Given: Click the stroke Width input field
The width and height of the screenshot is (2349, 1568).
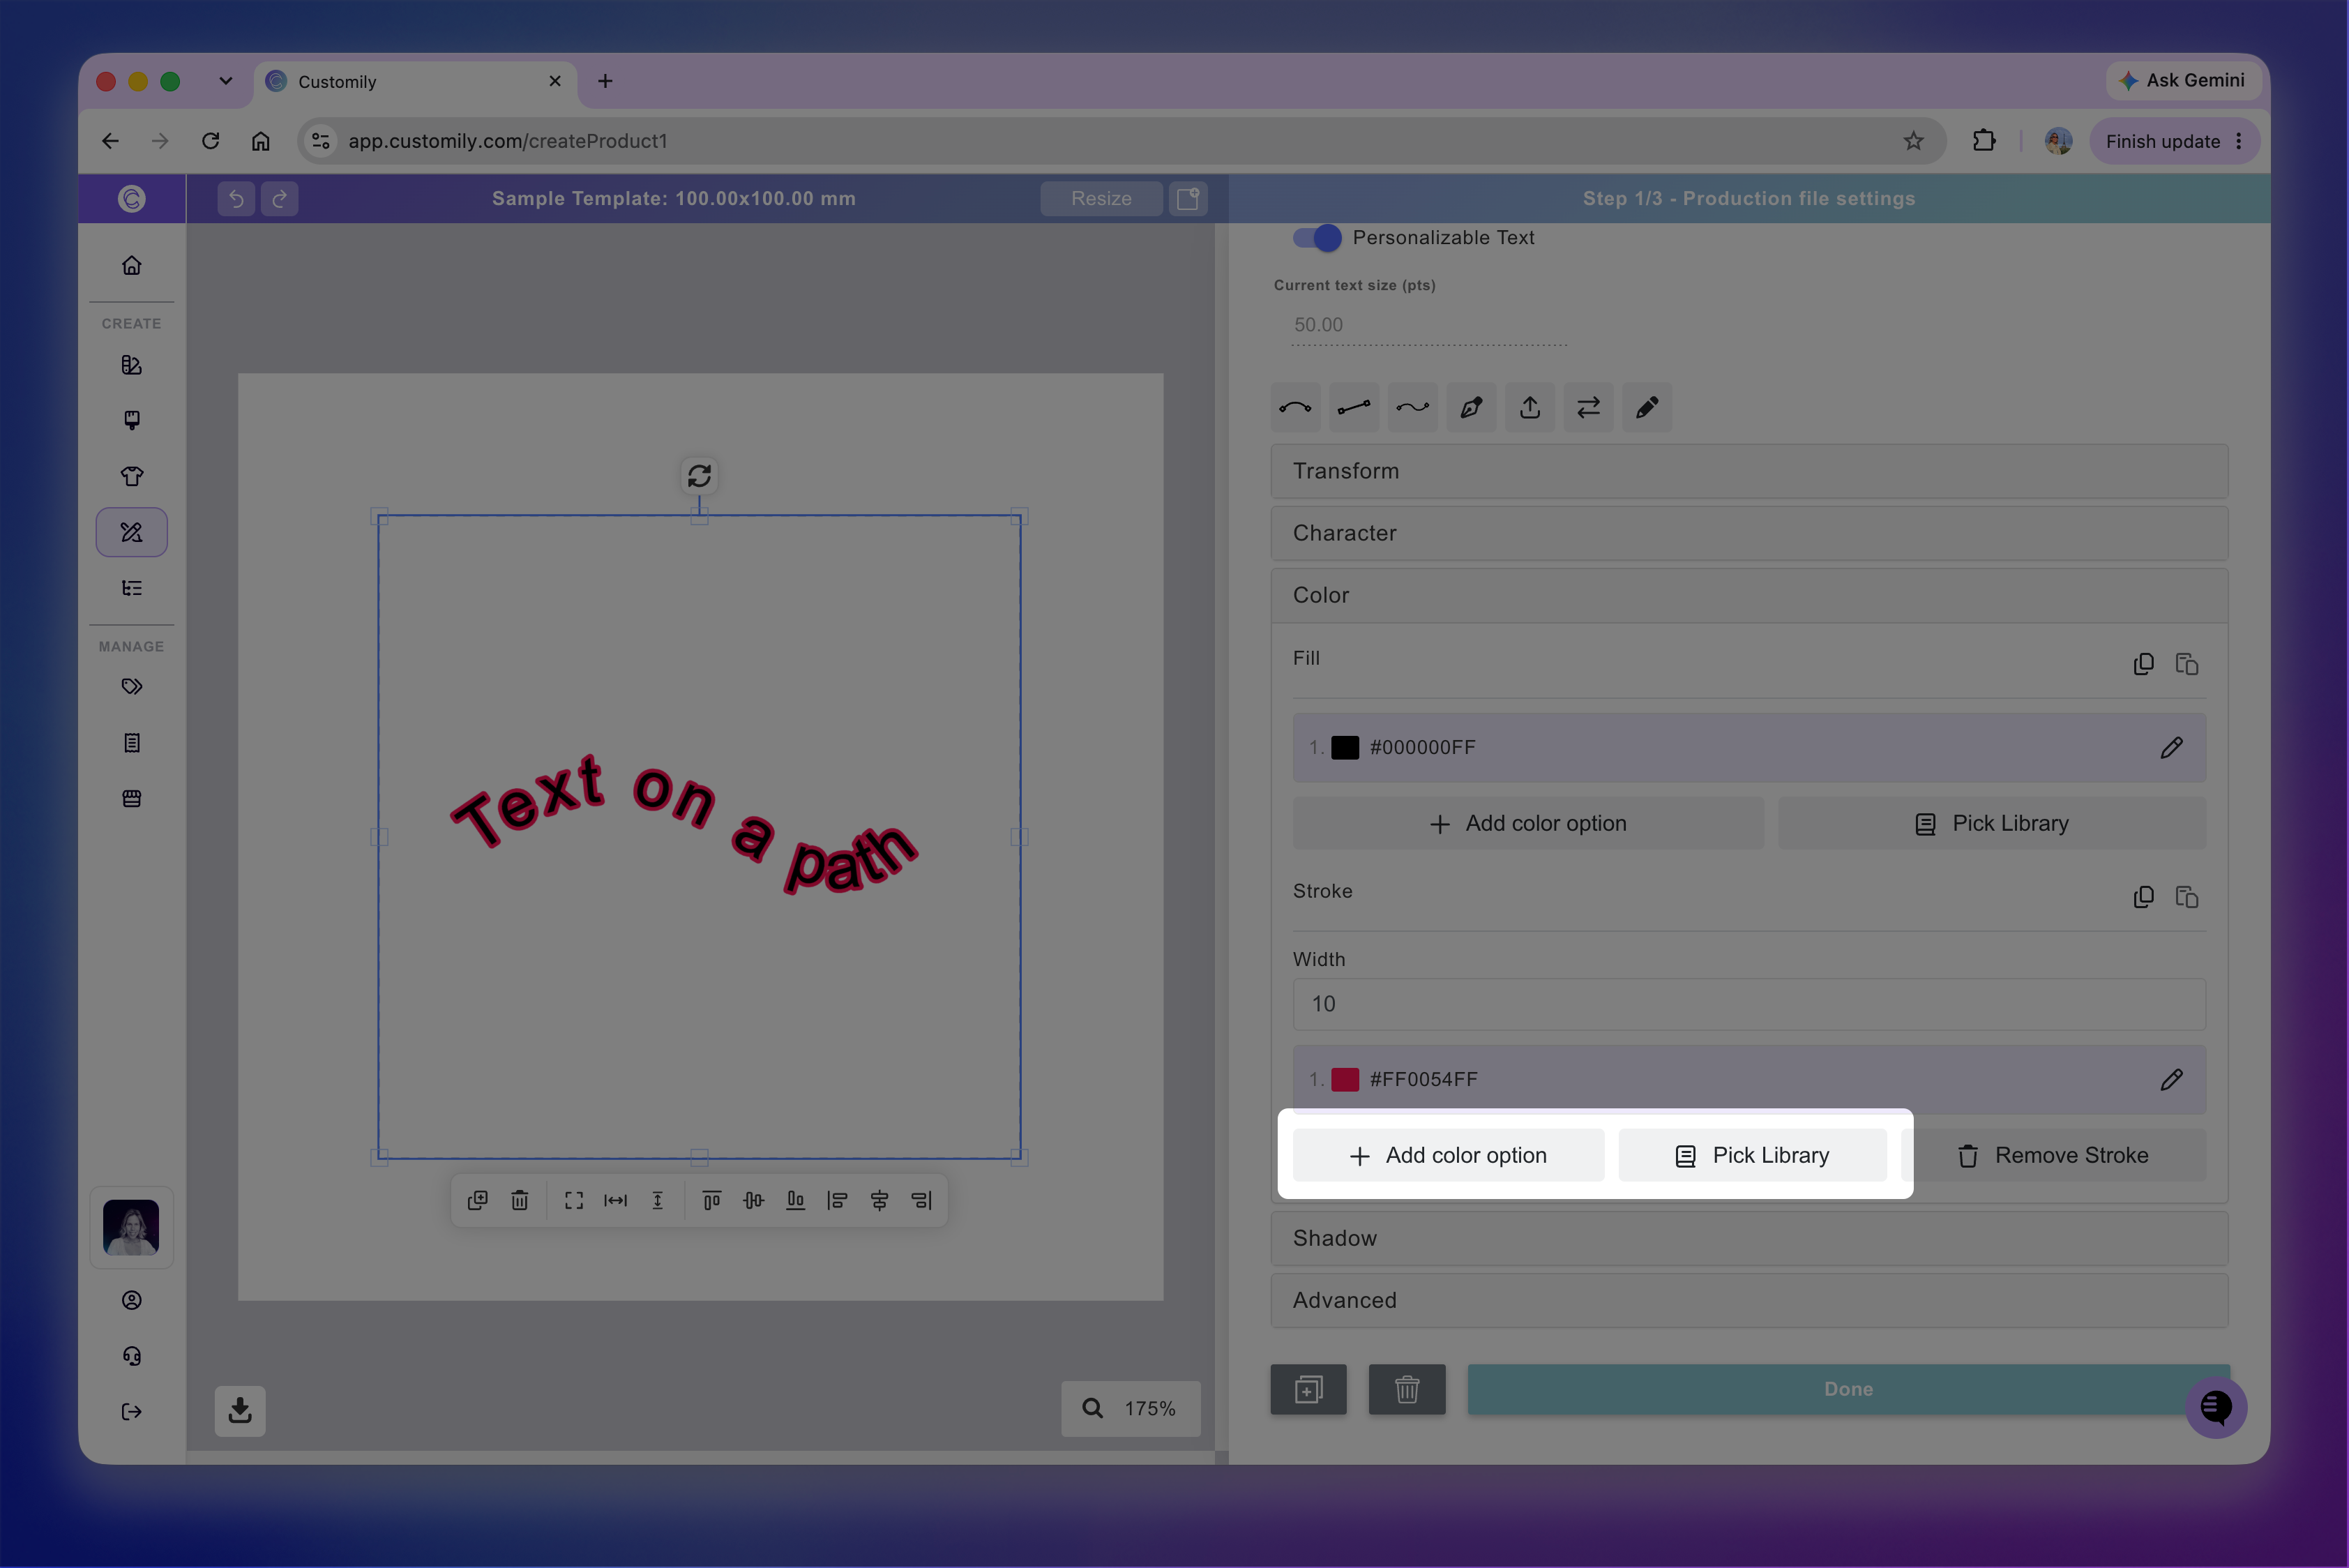Looking at the screenshot, I should click(x=1749, y=1004).
